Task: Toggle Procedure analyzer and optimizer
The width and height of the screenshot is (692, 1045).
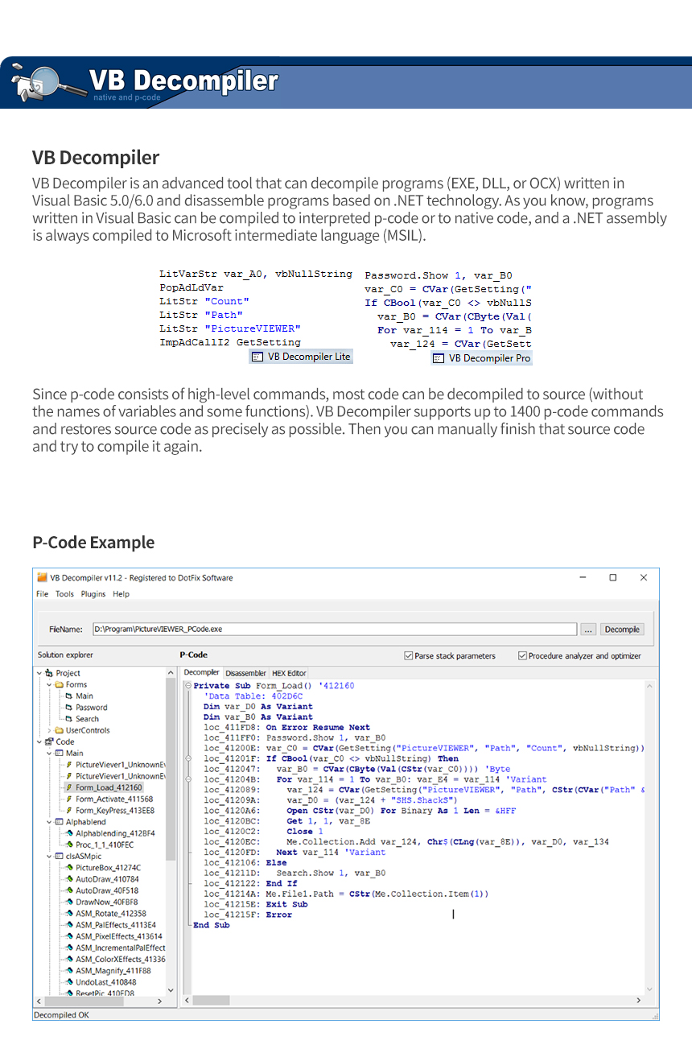Action: 521,654
